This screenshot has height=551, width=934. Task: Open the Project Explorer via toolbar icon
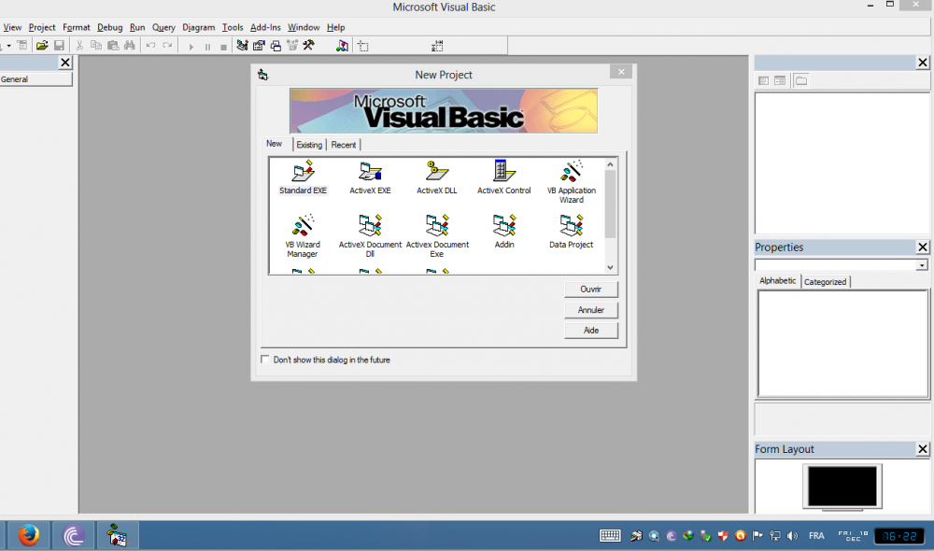point(242,45)
